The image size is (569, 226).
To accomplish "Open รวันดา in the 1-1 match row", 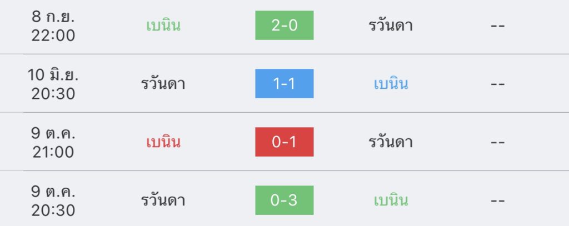I will click(x=163, y=84).
